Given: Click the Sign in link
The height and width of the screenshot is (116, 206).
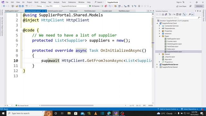Looking at the screenshot, I should click(179, 2).
